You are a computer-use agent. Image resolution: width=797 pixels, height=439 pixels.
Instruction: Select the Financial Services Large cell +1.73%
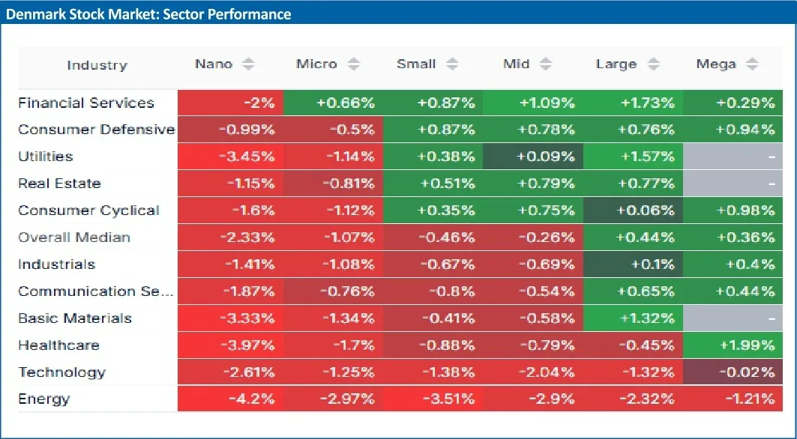632,103
